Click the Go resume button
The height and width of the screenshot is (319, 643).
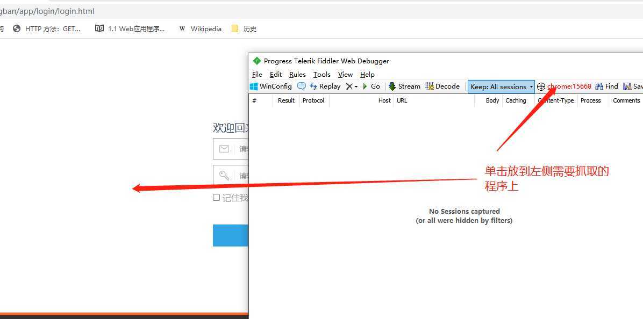click(371, 86)
